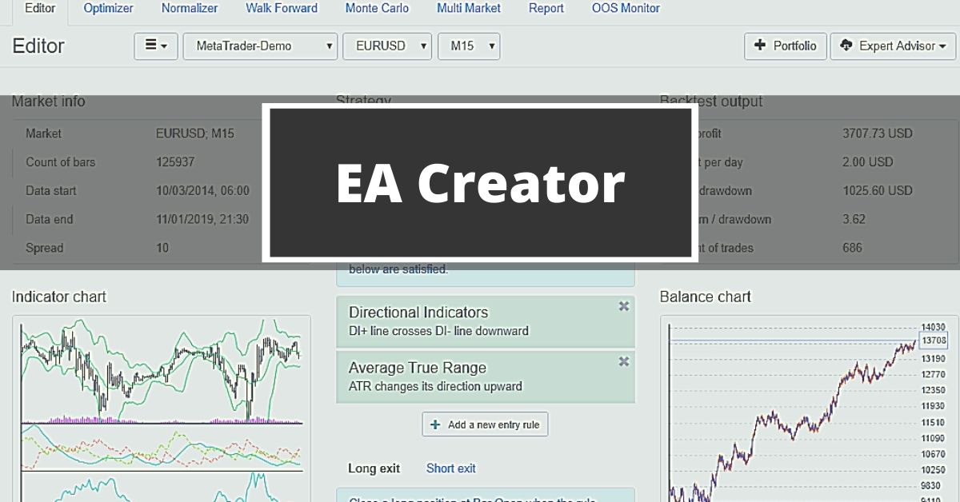This screenshot has width=960, height=502.
Task: Click the cloud download icon on Expert Advisor
Action: pyautogui.click(x=847, y=46)
